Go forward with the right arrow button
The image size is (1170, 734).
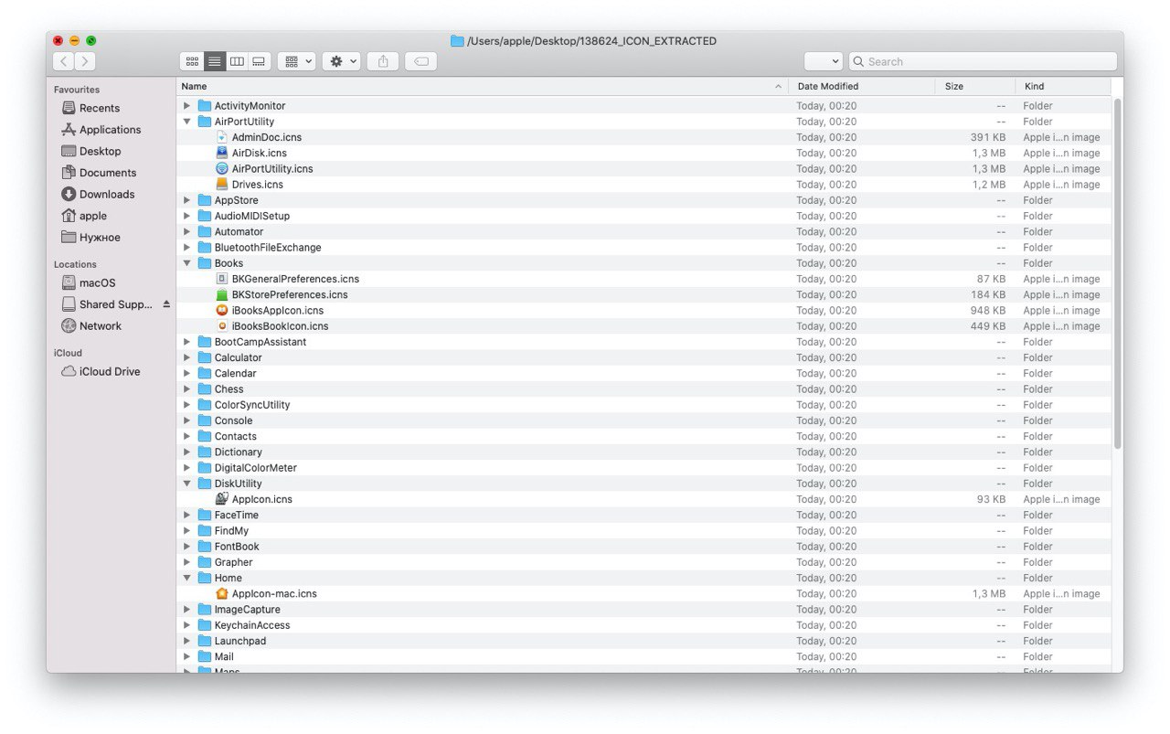85,61
